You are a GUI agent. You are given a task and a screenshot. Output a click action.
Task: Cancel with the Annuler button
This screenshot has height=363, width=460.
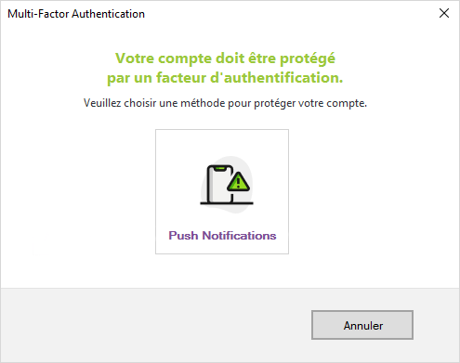(362, 325)
